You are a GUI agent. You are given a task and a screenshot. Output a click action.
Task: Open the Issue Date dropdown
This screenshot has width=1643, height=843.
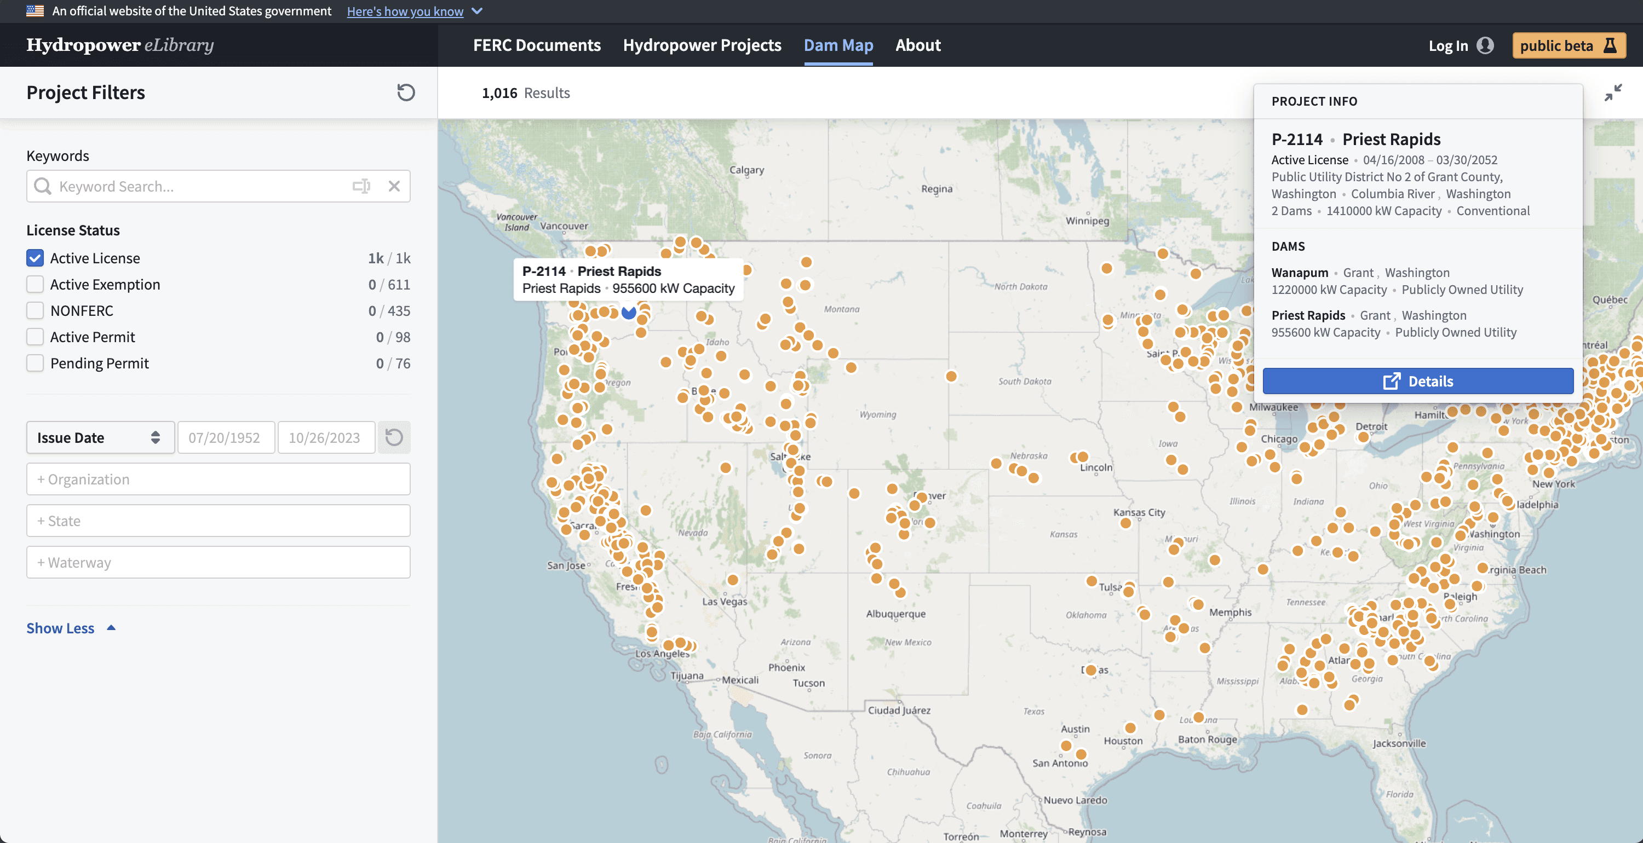pos(100,437)
